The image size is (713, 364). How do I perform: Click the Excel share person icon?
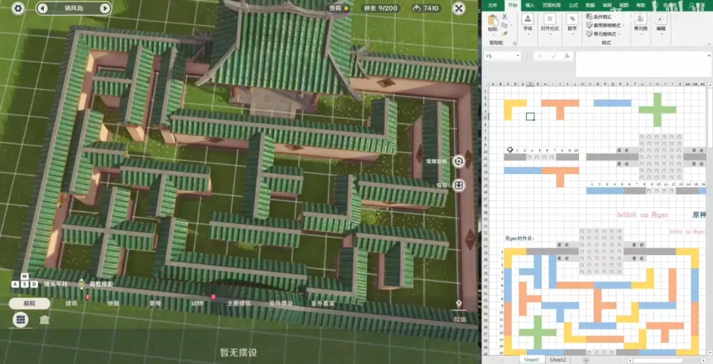tap(693, 5)
